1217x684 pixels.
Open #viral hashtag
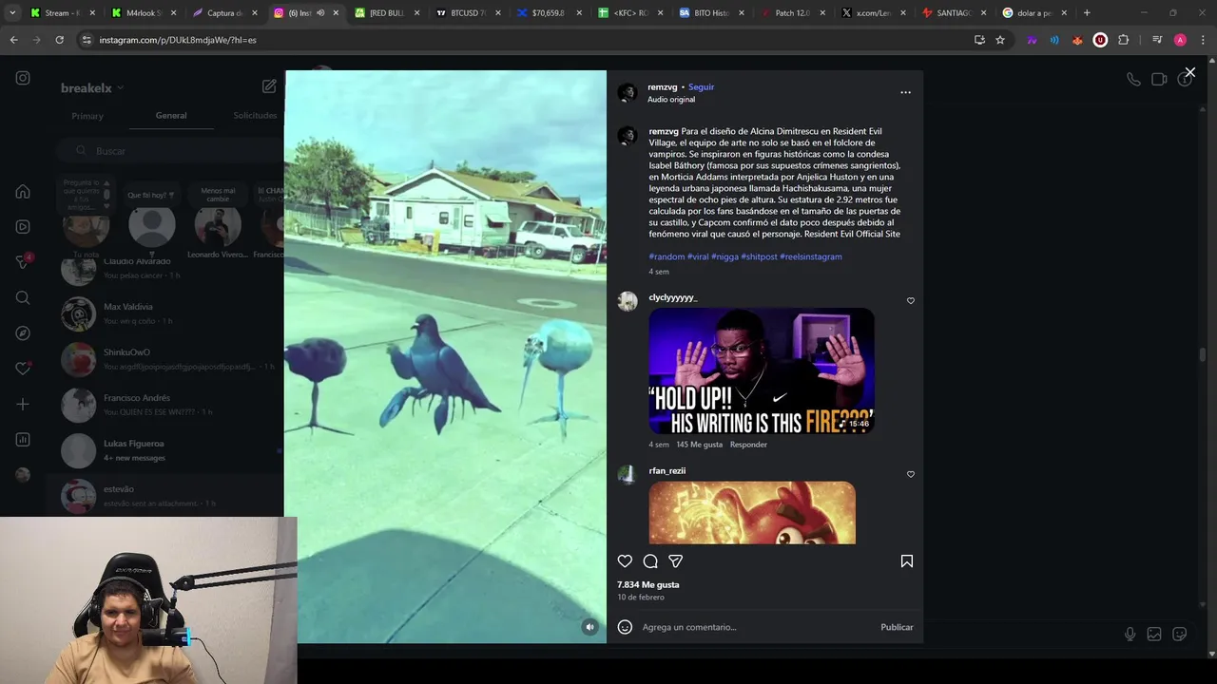[698, 256]
